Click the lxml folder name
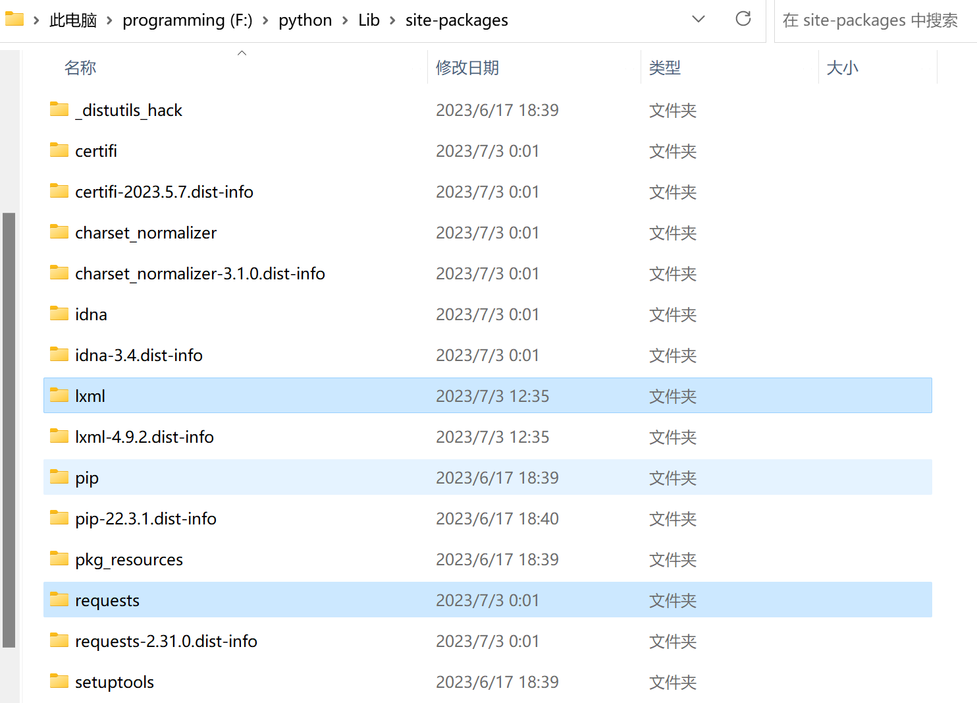977x703 pixels. [x=90, y=396]
